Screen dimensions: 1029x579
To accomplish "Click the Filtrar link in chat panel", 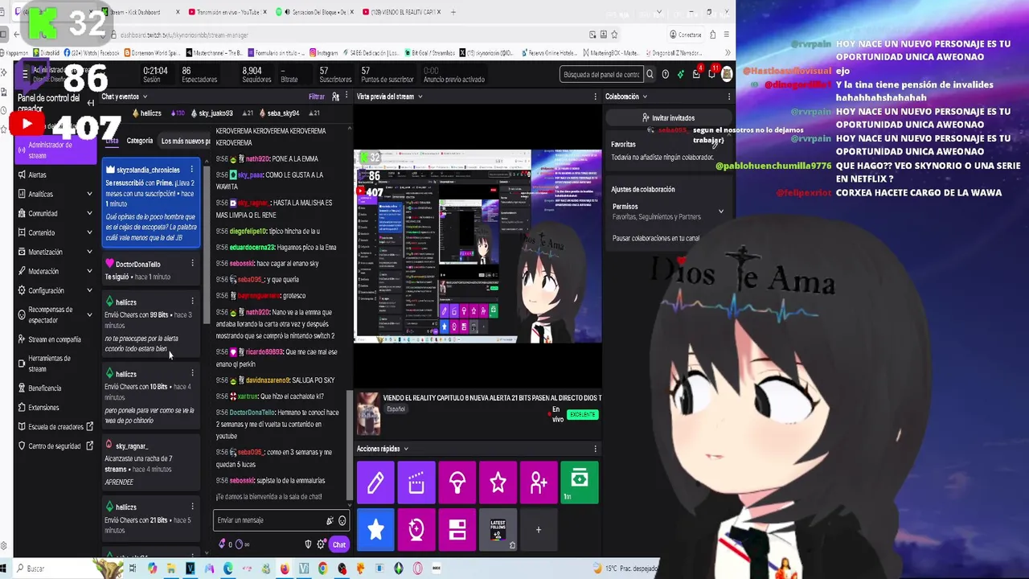I will [317, 96].
